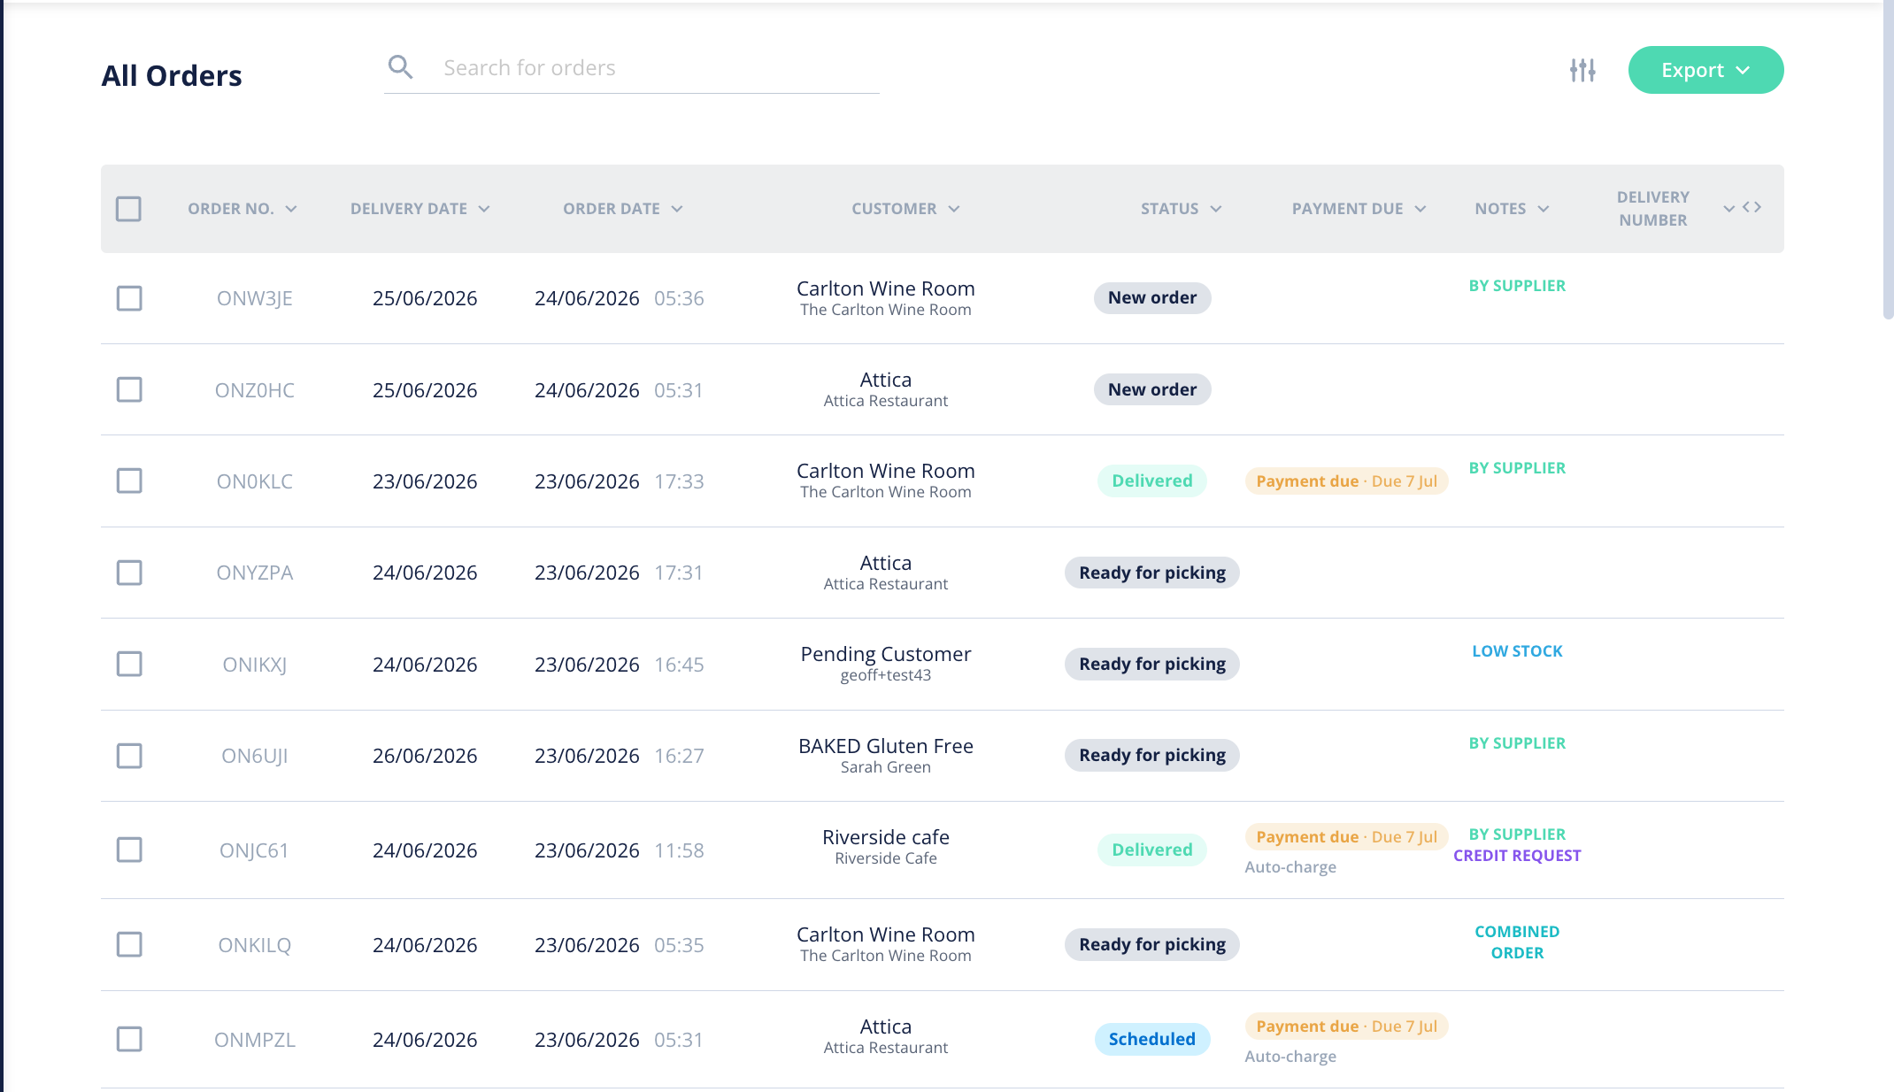The height and width of the screenshot is (1092, 1894).
Task: Click Auto-charge text on ONMPZL row
Action: [x=1290, y=1057]
